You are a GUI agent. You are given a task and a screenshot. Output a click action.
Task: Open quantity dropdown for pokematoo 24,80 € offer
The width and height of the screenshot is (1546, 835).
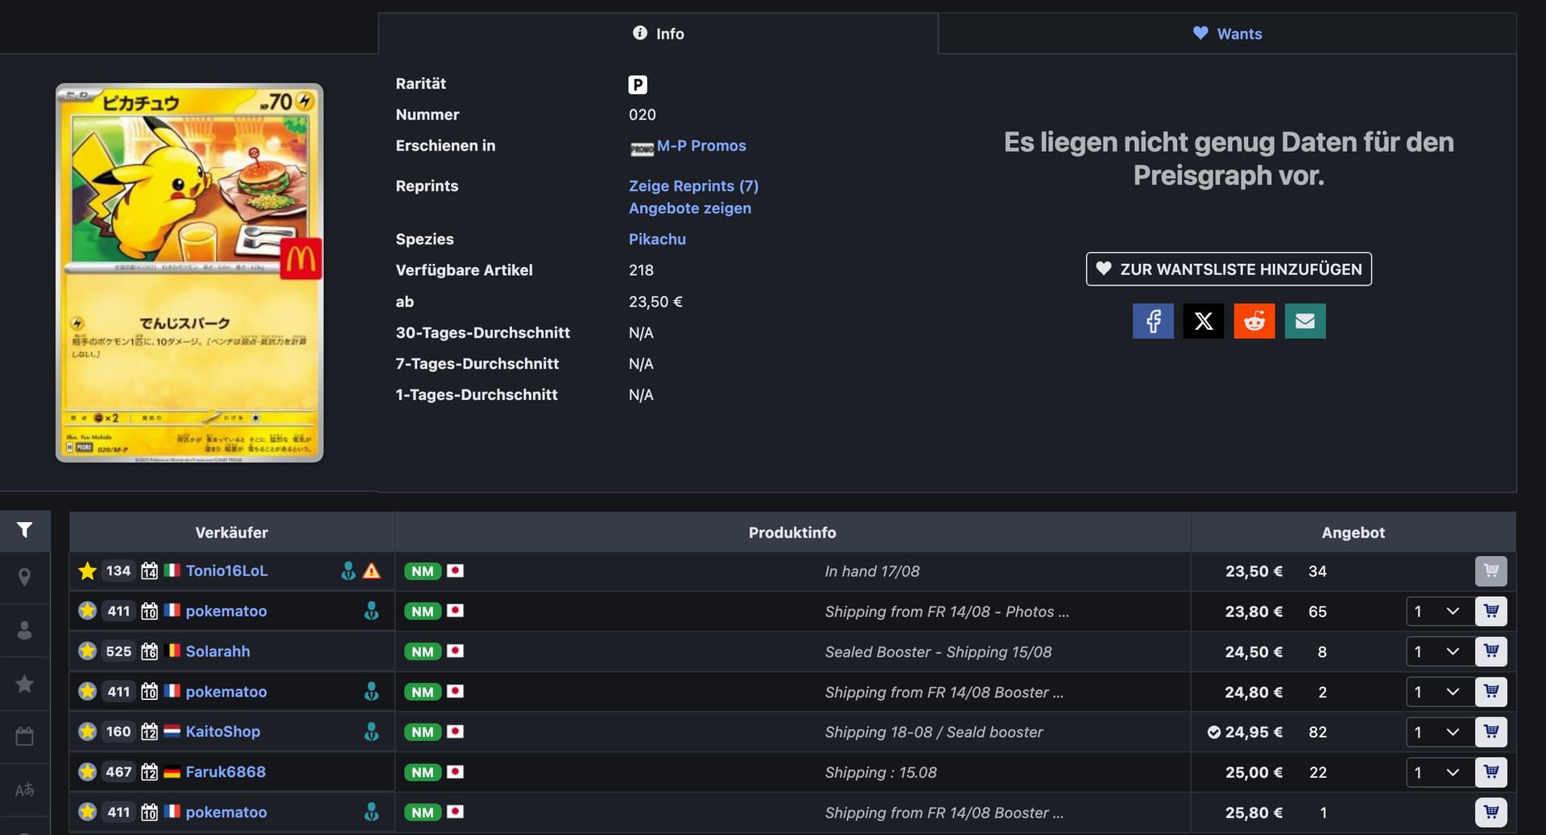[x=1441, y=692]
